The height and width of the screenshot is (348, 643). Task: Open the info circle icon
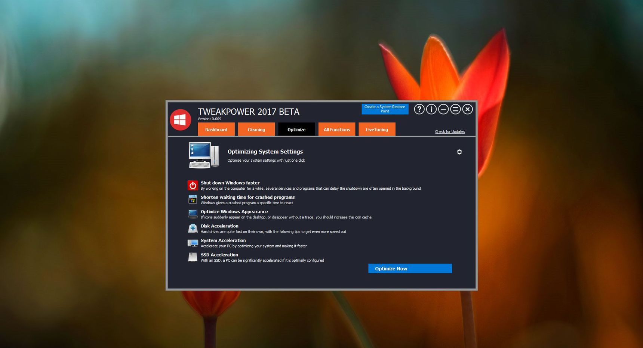(x=431, y=109)
